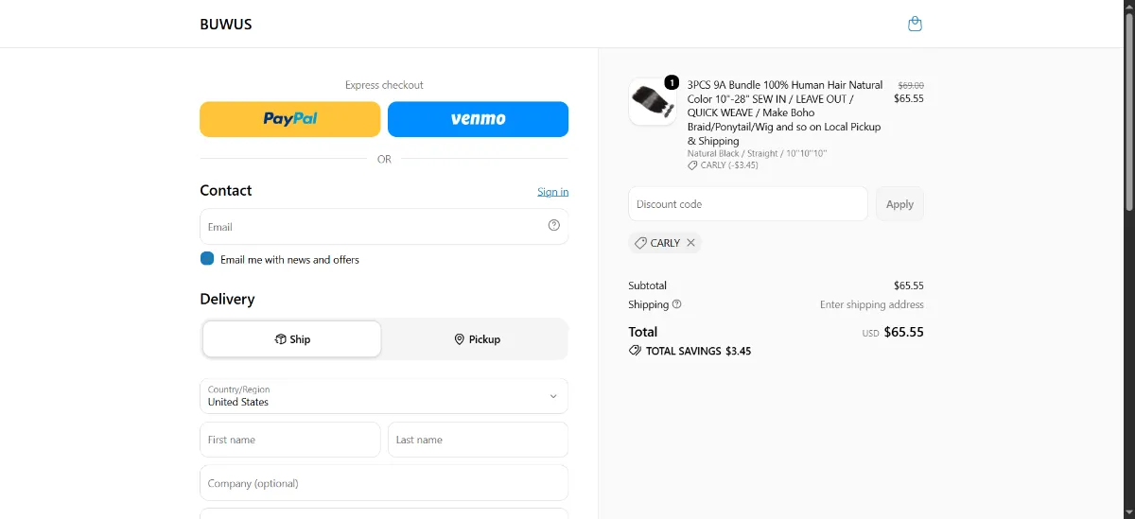Pay with PayPal express checkout

tap(290, 119)
